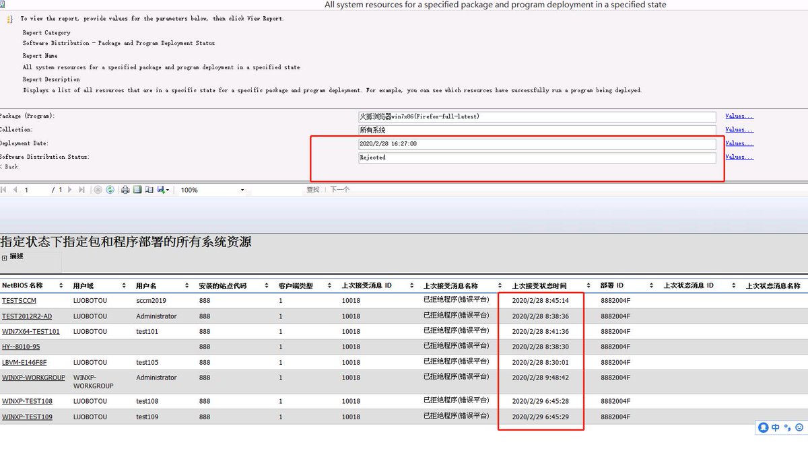808x459 pixels.
Task: Open WINXP-TEST108 computer link
Action: pyautogui.click(x=27, y=402)
